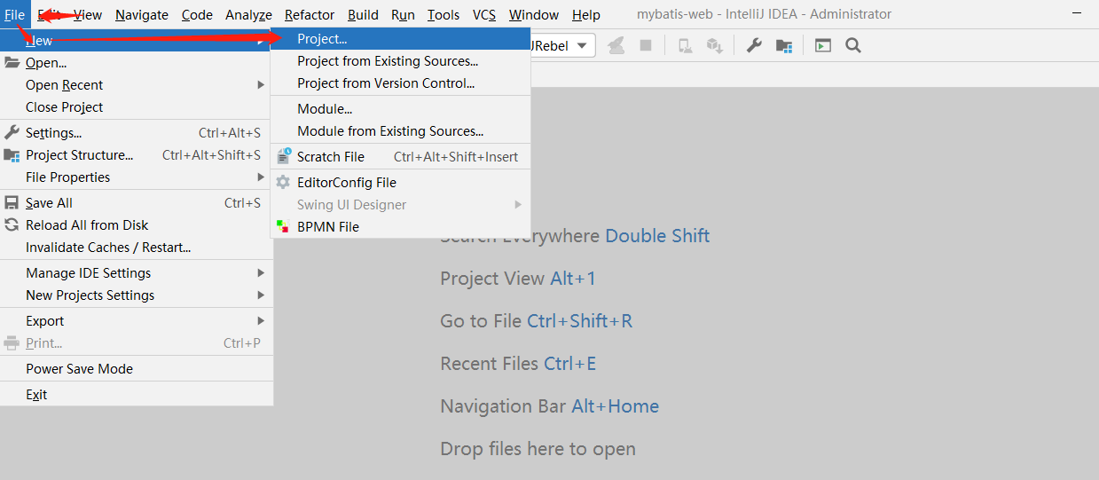Toggle Power Save Mode
The height and width of the screenshot is (480, 1099).
point(137,368)
